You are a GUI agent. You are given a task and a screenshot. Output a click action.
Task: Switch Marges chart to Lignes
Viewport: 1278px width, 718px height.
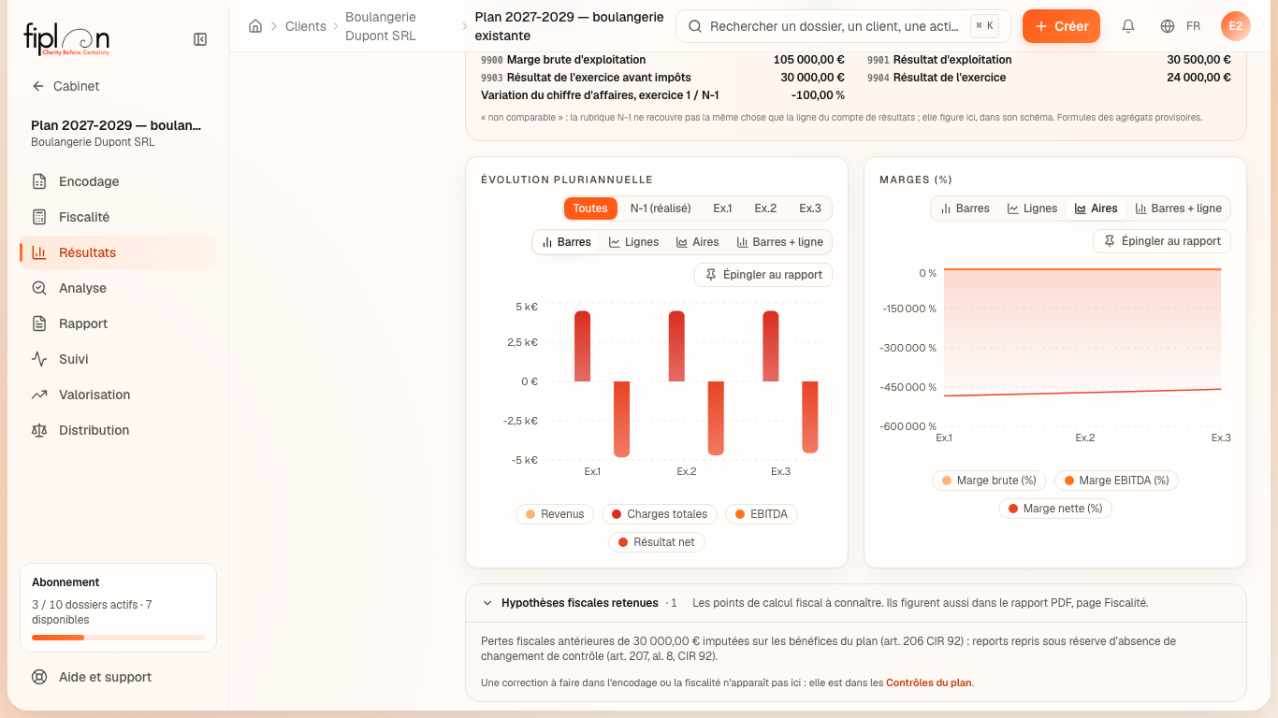tap(1032, 208)
